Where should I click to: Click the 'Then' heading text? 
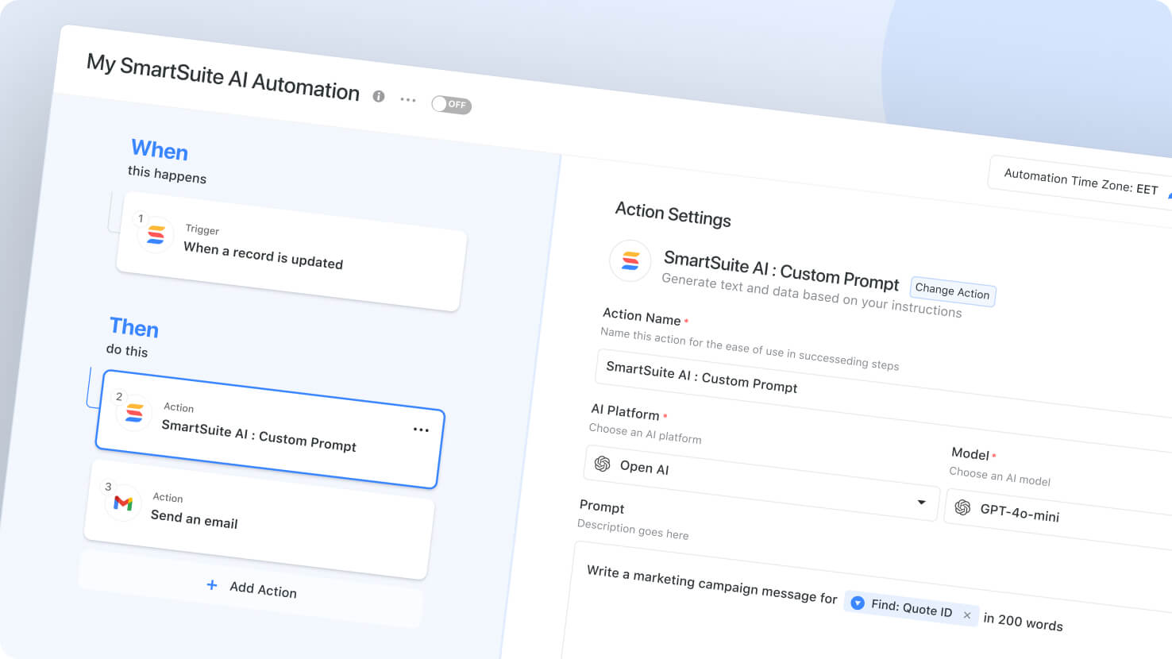point(134,327)
